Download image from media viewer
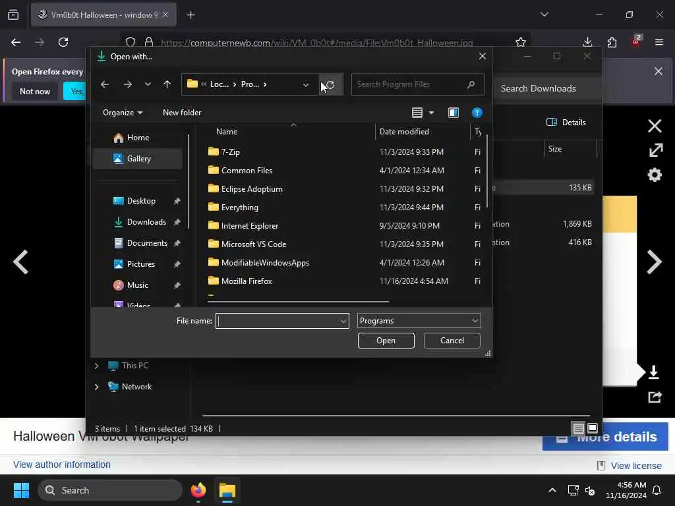The width and height of the screenshot is (675, 506). tap(653, 372)
